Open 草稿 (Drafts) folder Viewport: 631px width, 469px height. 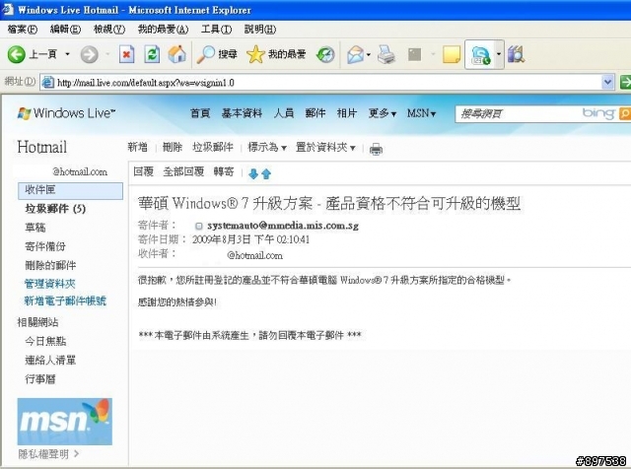coord(35,228)
